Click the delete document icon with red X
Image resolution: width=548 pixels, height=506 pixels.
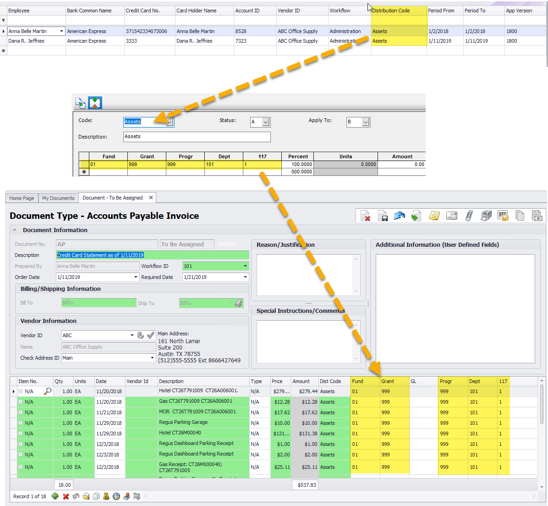[x=365, y=216]
